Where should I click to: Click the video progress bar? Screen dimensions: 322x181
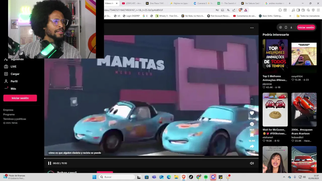151,158
